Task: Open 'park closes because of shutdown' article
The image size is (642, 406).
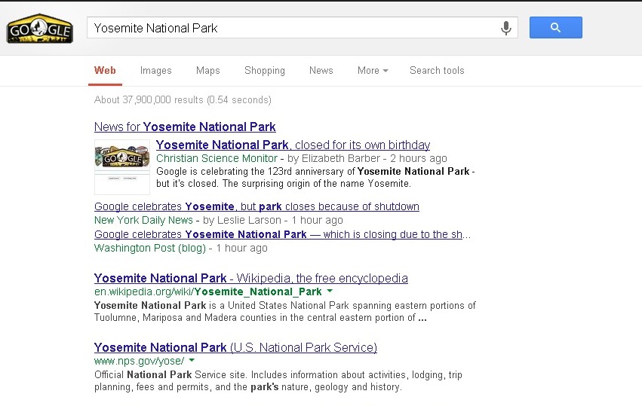Action: pyautogui.click(x=256, y=206)
